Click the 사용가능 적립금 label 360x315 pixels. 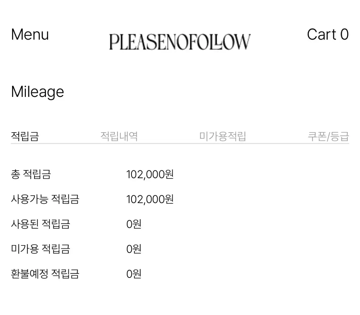[45, 199]
